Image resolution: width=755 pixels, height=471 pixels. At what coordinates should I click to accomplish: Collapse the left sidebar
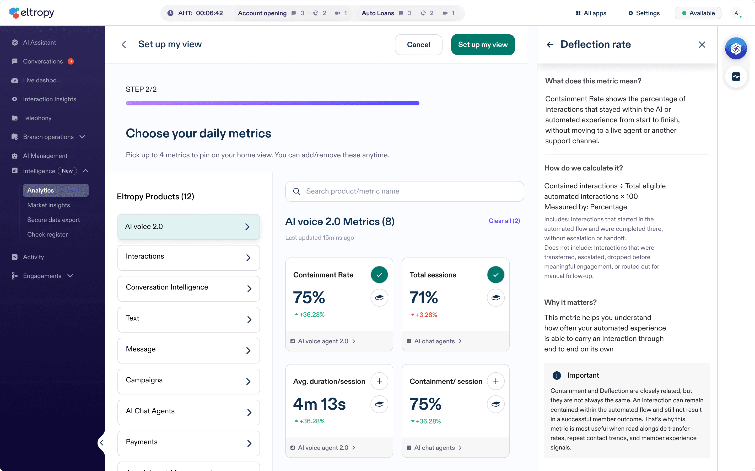[x=101, y=443]
